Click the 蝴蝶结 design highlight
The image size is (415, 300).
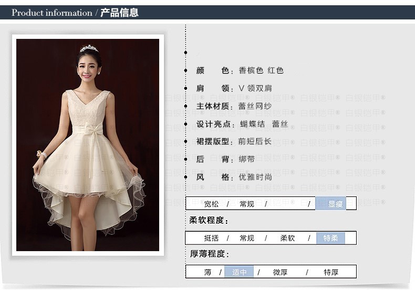point(252,124)
